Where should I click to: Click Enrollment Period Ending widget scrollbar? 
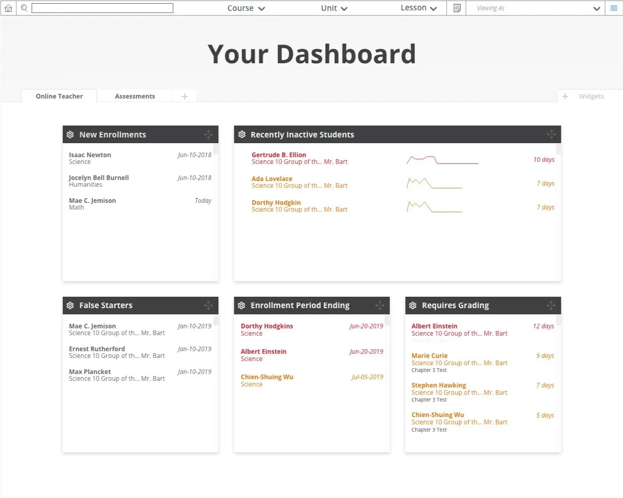pos(387,321)
